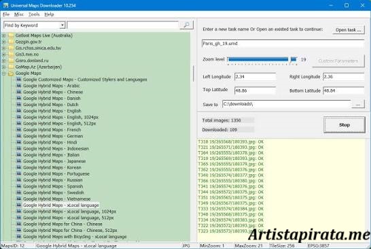Viewport: 371px width, 249px height.
Task: Expand the Gezgin.gov.tr folder
Action: tap(3, 42)
